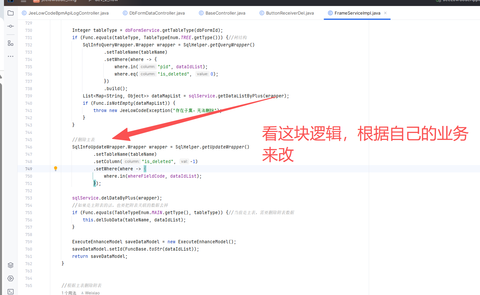The height and width of the screenshot is (295, 480).
Task: Open the Services layers icon in sidebar
Action: click(11, 265)
